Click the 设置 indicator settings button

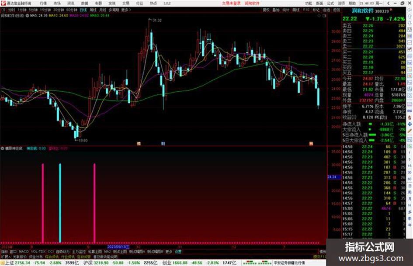[x=178, y=252]
